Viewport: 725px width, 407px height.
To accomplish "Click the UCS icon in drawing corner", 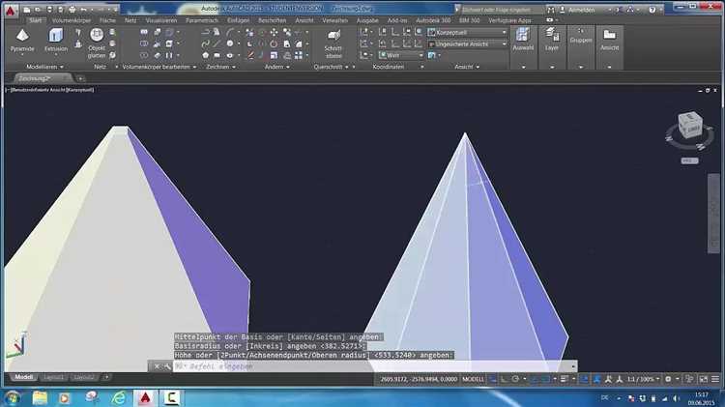I will point(16,344).
